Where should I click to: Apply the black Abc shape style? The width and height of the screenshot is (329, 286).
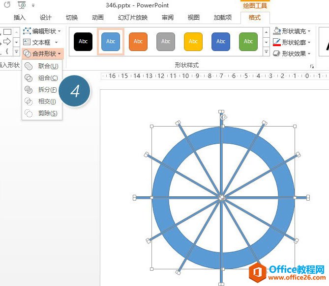tap(83, 42)
